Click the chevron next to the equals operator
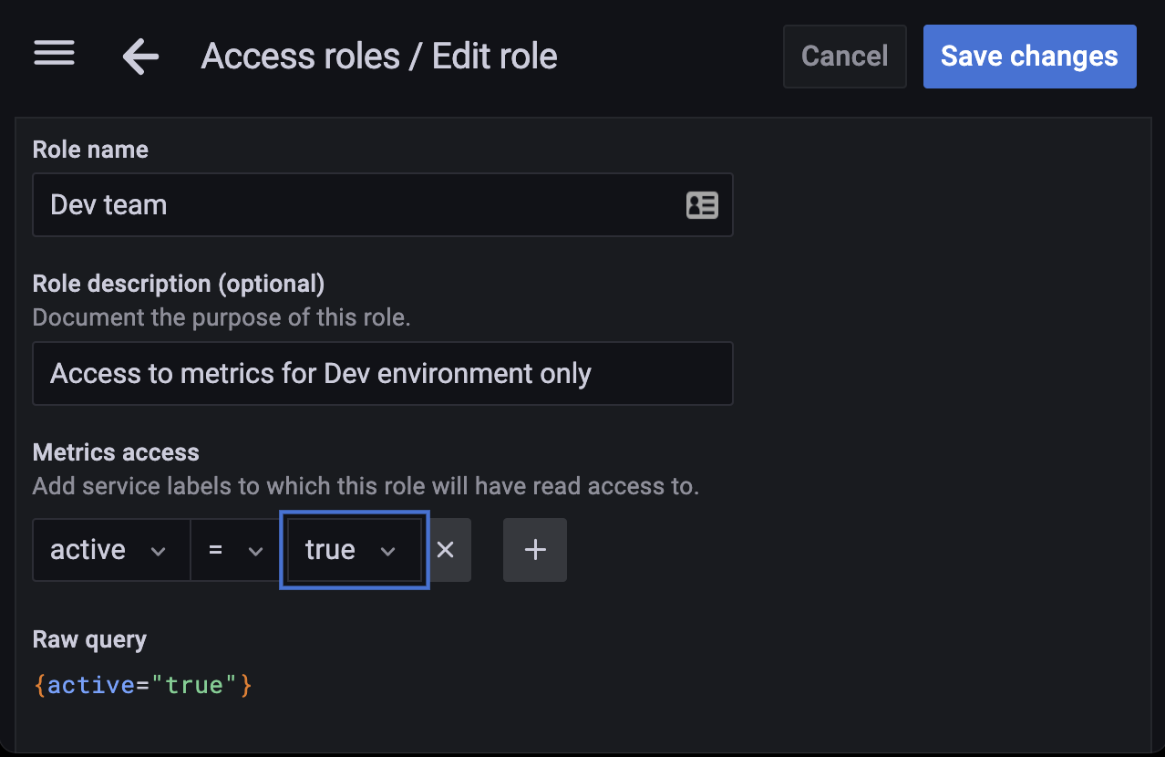The width and height of the screenshot is (1165, 757). (256, 551)
